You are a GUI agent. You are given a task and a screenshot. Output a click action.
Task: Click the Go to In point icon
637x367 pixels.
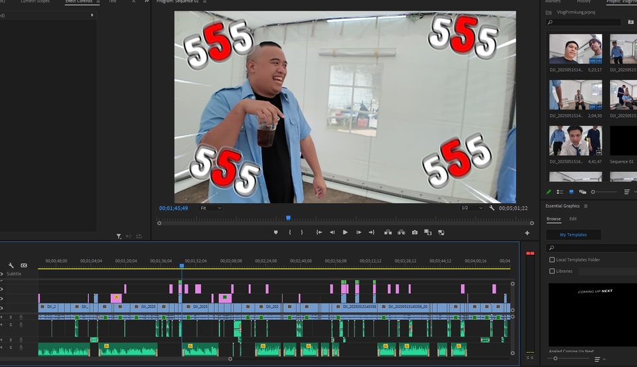point(319,232)
